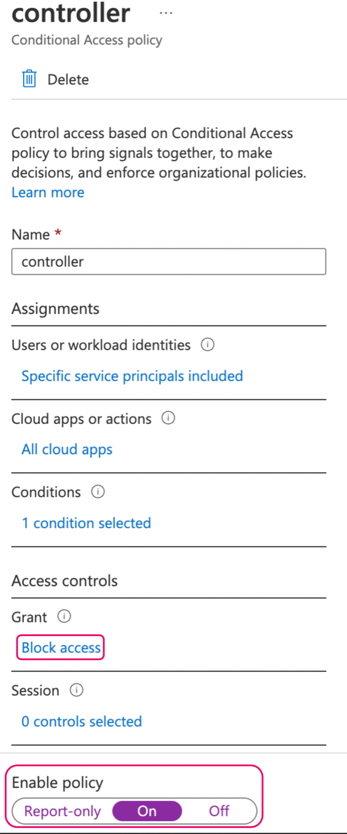347x834 pixels.
Task: Open the Learn more link
Action: (x=48, y=192)
